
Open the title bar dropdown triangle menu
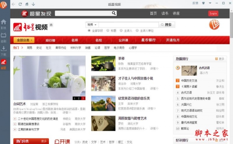click(x=210, y=3)
